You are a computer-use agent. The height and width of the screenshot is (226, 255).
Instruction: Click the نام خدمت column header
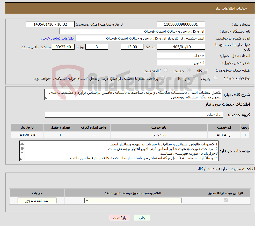coord(159,128)
